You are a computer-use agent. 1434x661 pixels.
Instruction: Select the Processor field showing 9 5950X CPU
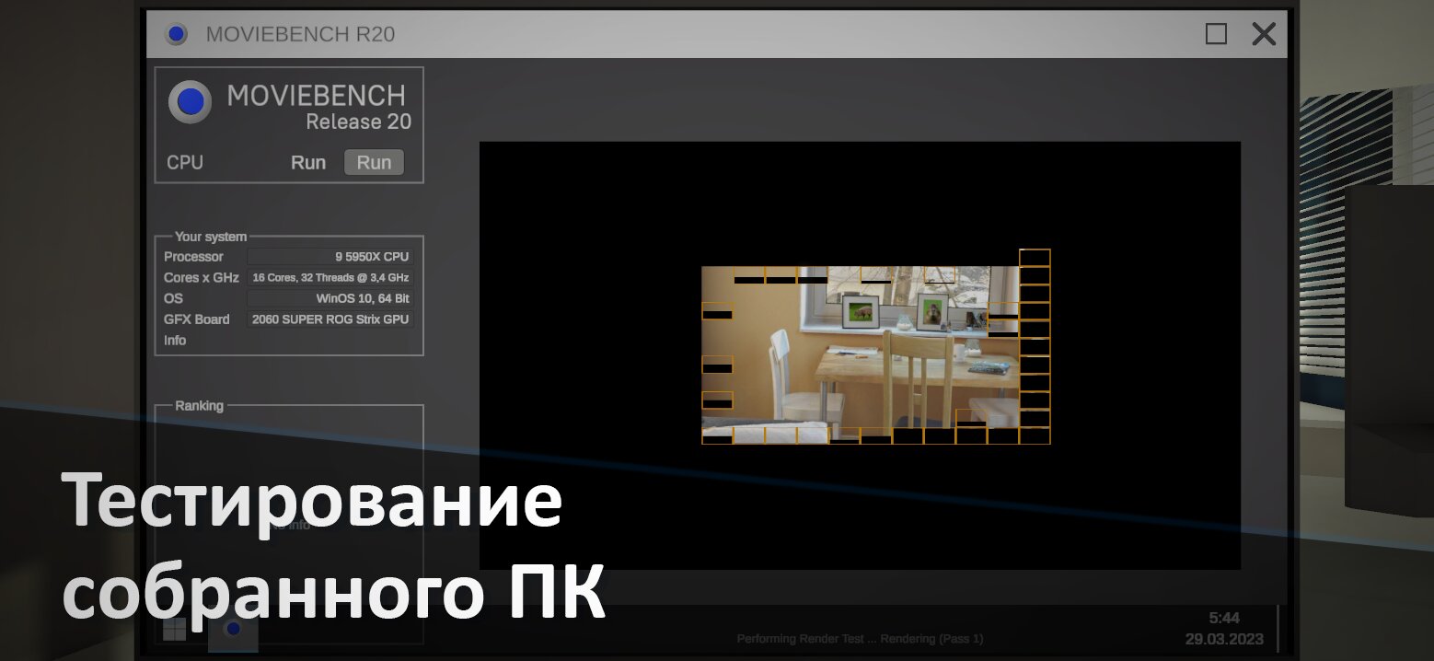[330, 257]
